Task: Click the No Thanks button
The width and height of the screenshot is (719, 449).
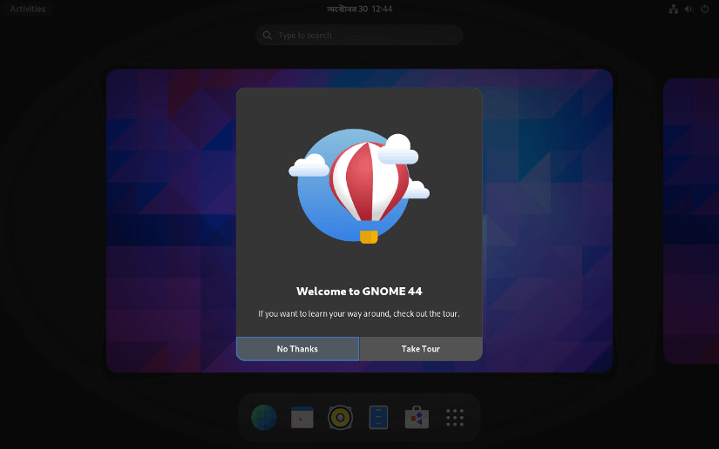Action: point(297,349)
